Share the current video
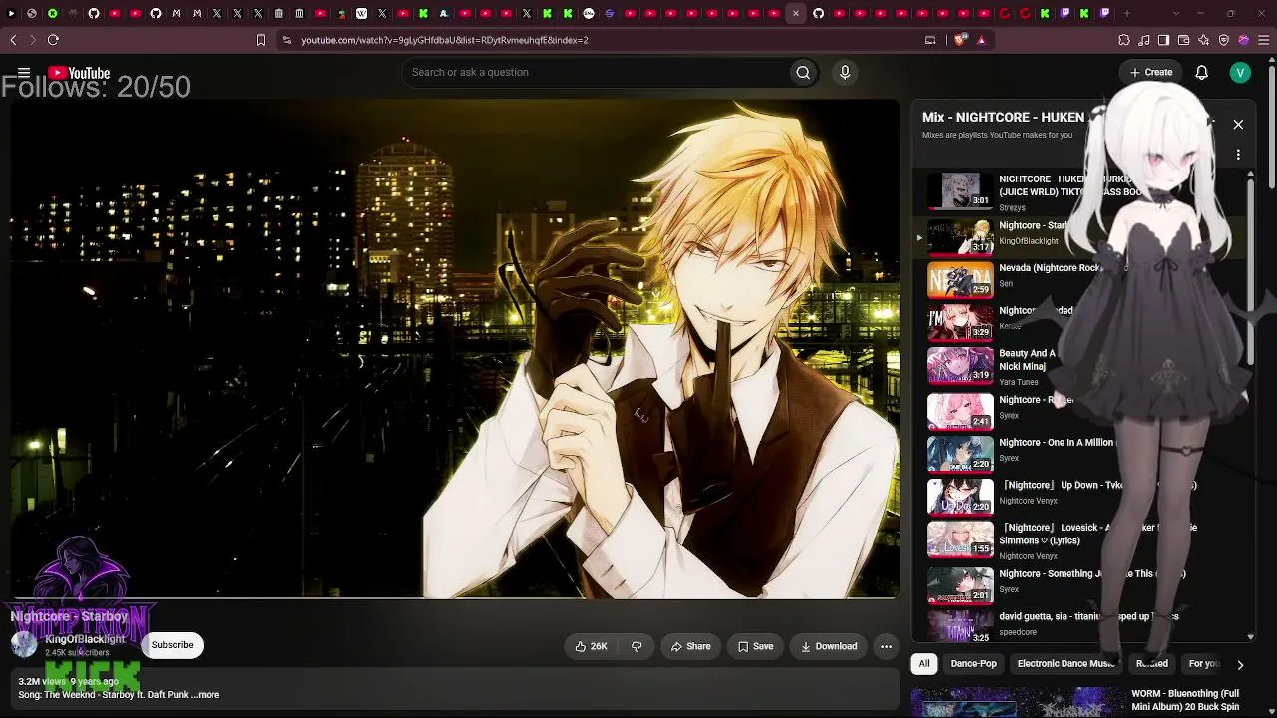The height and width of the screenshot is (718, 1277). click(690, 646)
